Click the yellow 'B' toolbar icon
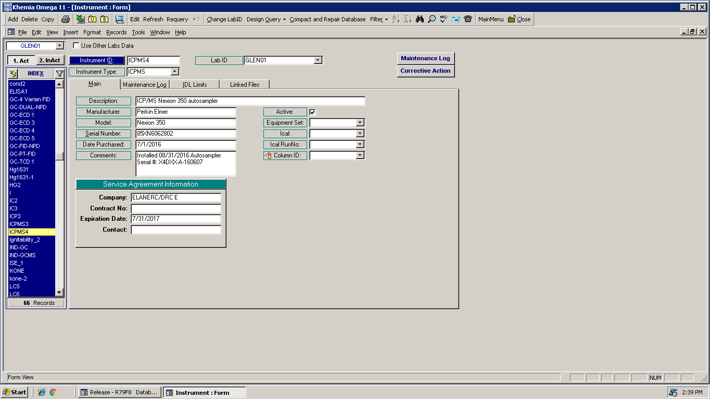The image size is (710, 399). point(104,19)
